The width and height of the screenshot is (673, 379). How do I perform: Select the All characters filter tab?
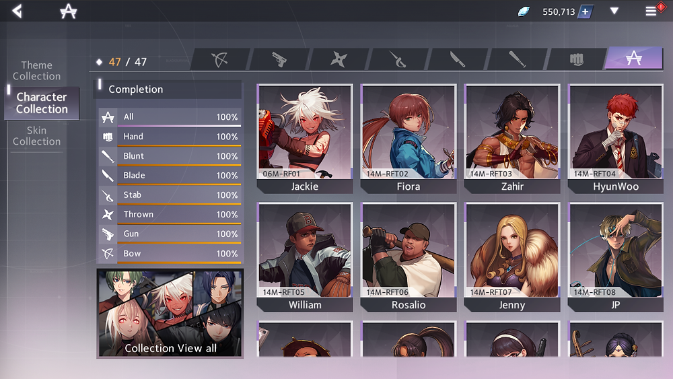coord(634,59)
